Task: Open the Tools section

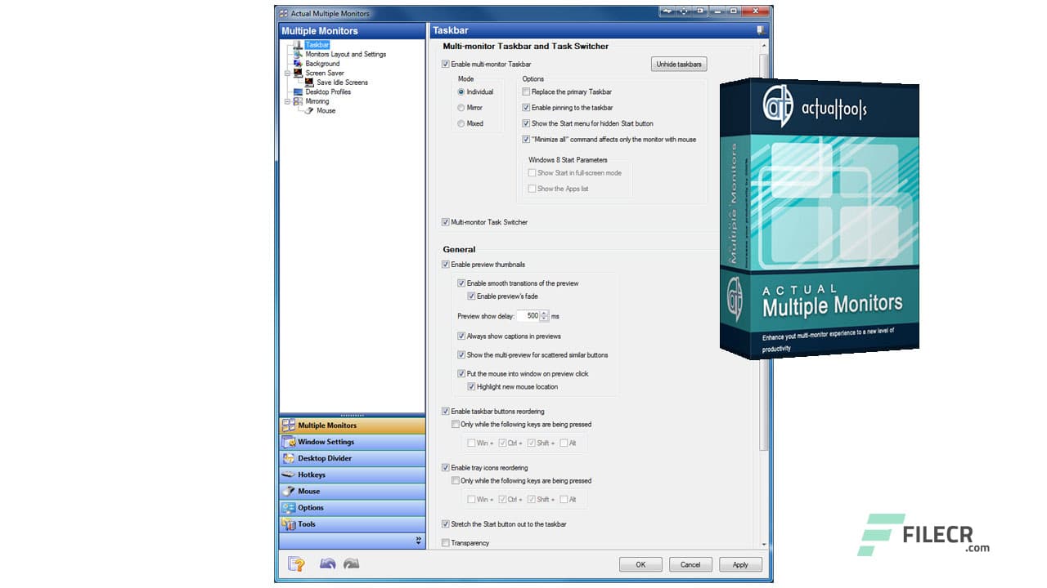Action: point(353,524)
